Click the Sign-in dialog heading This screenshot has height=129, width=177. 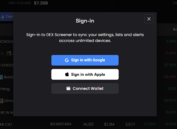point(85,21)
